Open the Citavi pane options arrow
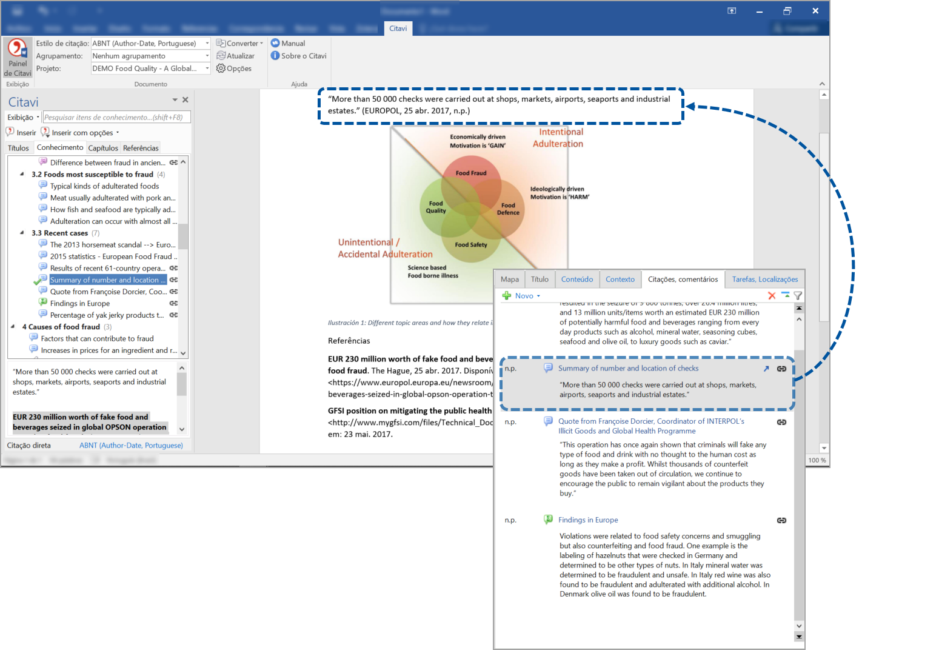 point(175,99)
